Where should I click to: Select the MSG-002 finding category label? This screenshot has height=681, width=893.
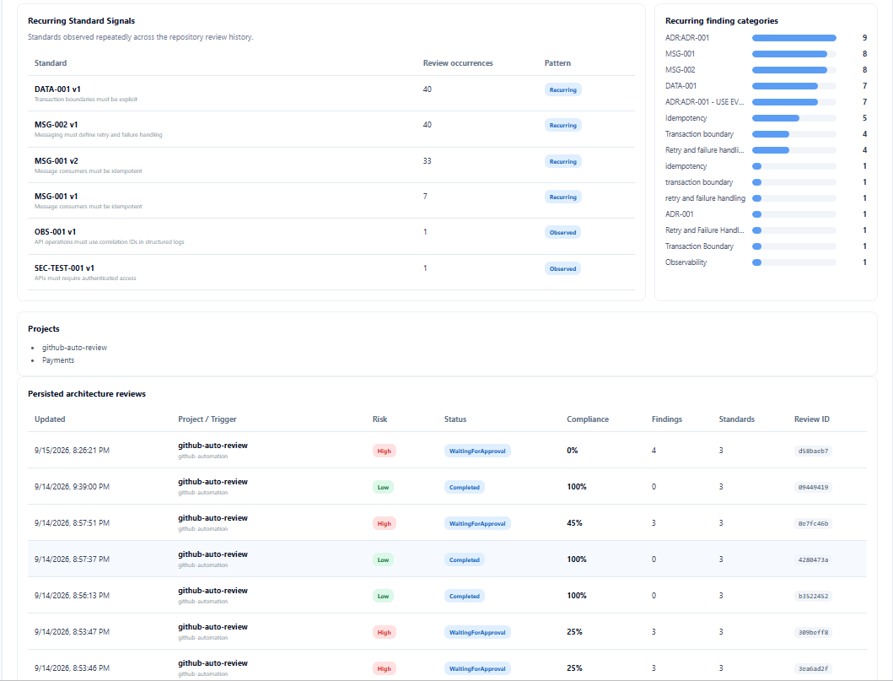pyautogui.click(x=680, y=69)
